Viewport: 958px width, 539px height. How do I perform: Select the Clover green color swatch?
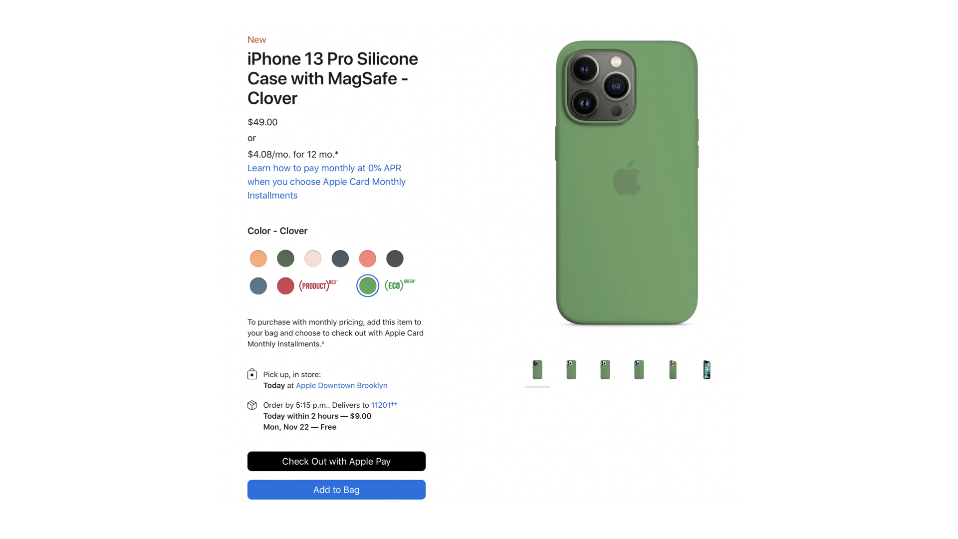[368, 286]
